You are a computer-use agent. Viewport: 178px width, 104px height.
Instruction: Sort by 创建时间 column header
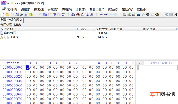point(125,29)
